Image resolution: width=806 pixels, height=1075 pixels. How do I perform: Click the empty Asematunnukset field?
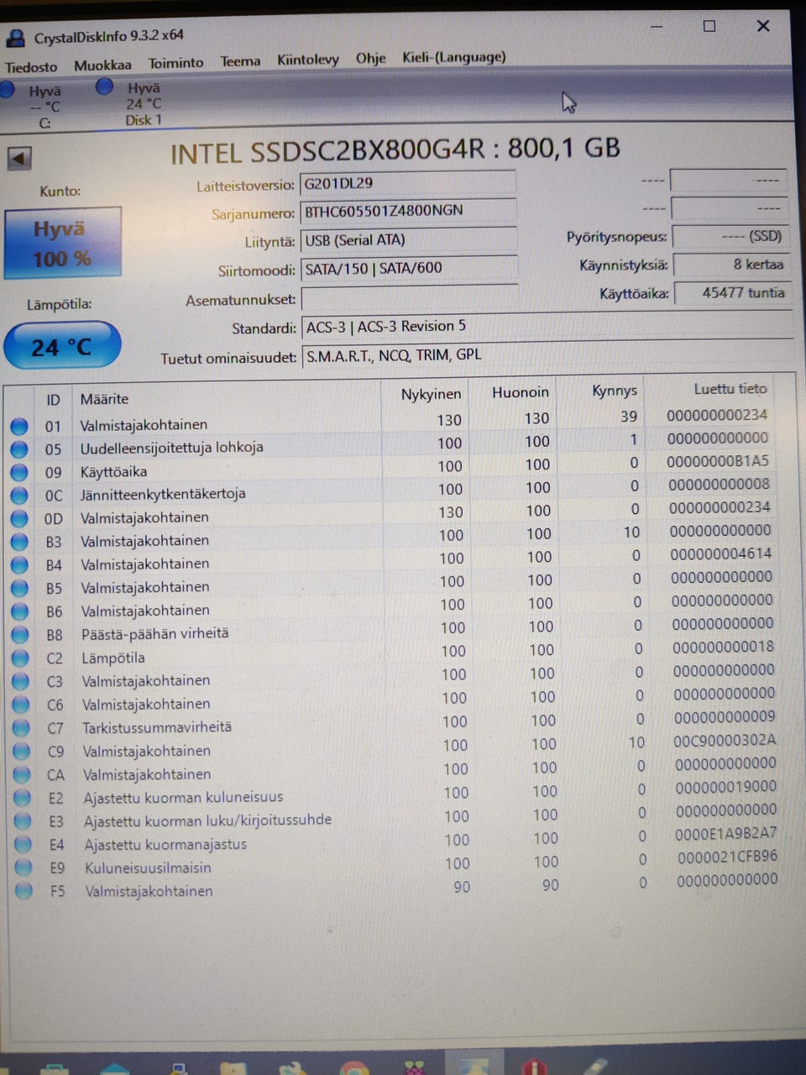pos(409,298)
